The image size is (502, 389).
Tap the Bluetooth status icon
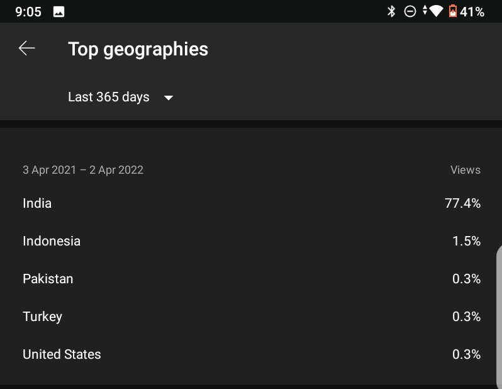coord(391,11)
